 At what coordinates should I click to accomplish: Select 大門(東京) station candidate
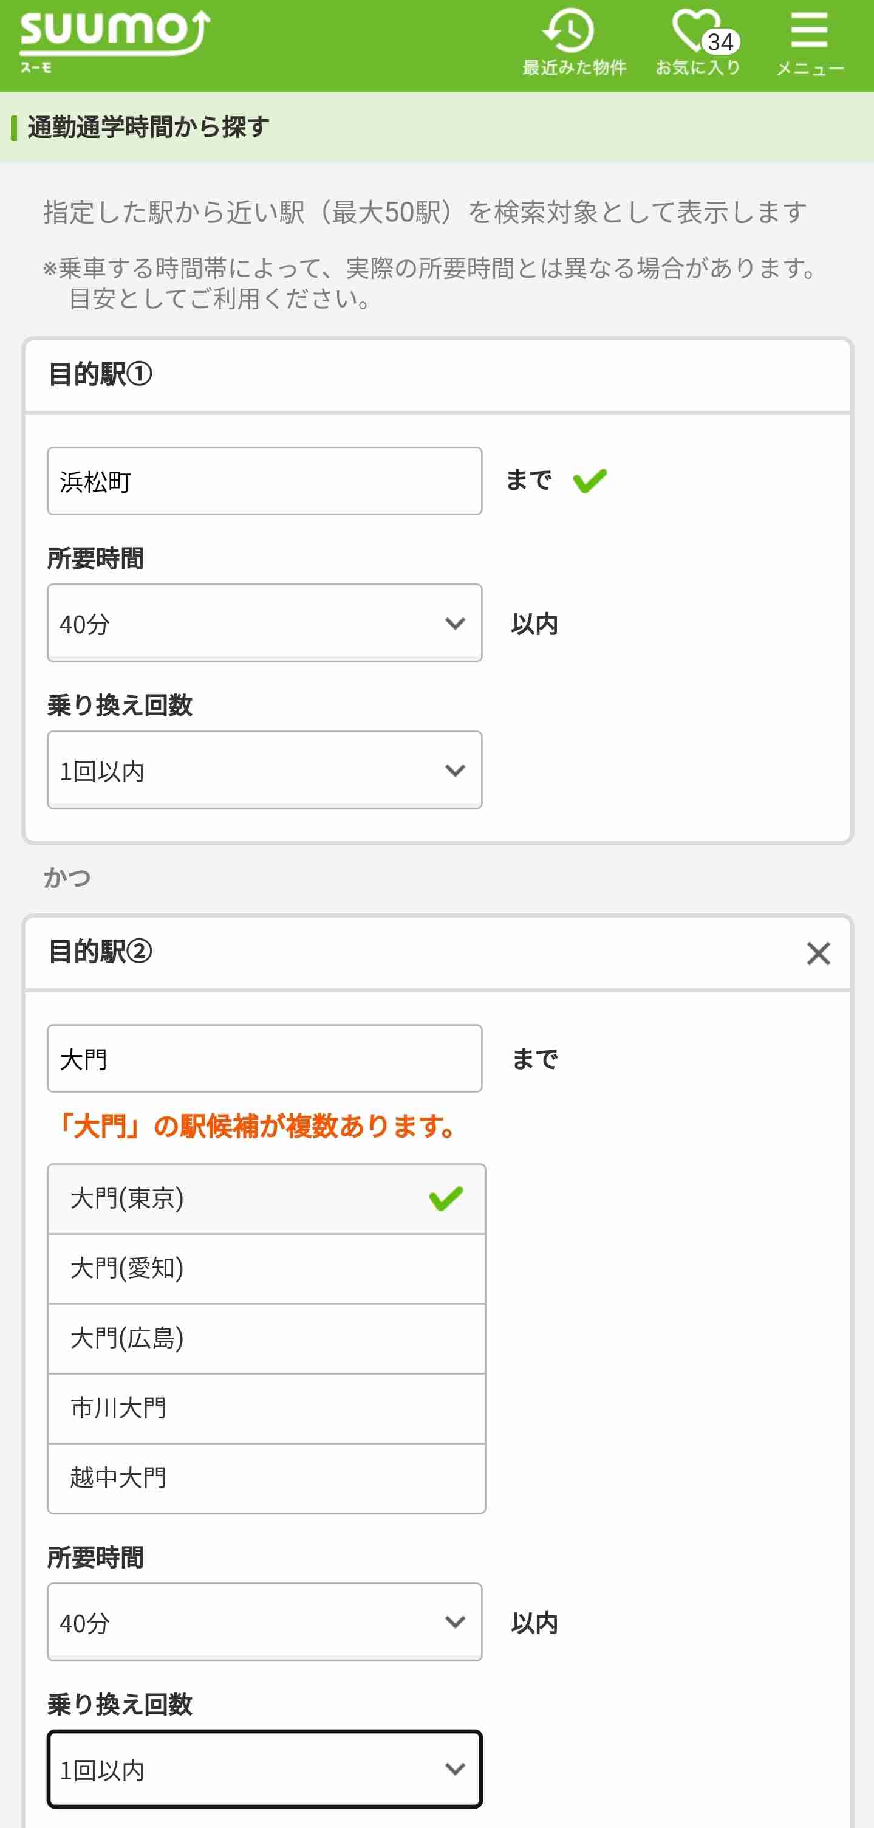click(267, 1198)
